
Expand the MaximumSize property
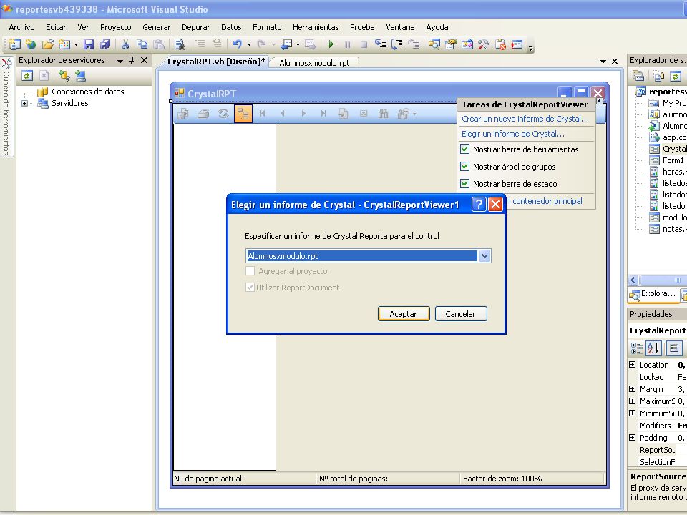(632, 401)
